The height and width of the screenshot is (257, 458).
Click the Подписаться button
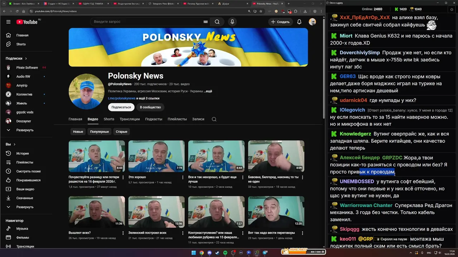coord(121,107)
